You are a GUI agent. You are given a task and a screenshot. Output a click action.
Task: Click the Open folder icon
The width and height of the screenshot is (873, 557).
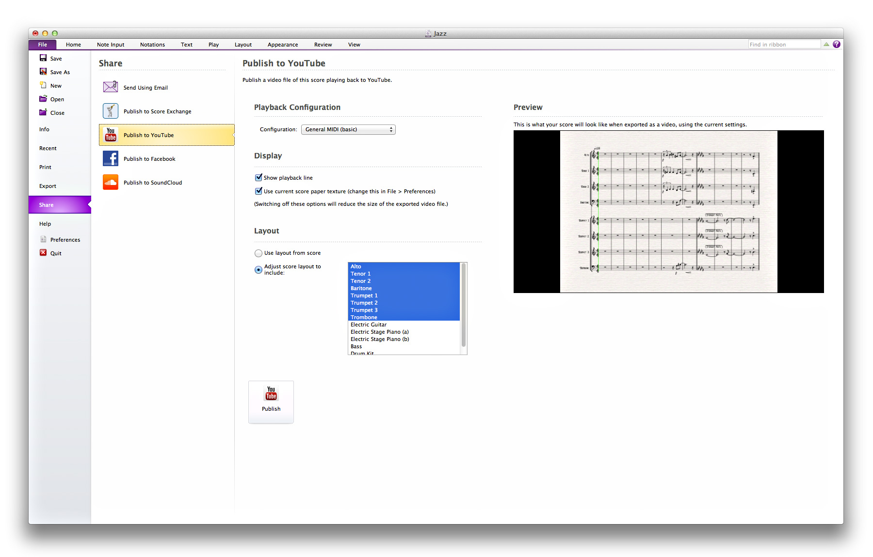[43, 98]
